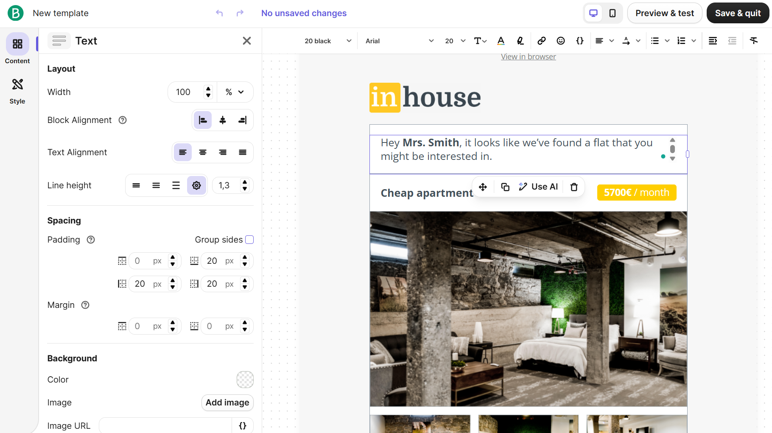This screenshot has width=772, height=433.
Task: Click the 5700€ / month price button
Action: click(637, 193)
